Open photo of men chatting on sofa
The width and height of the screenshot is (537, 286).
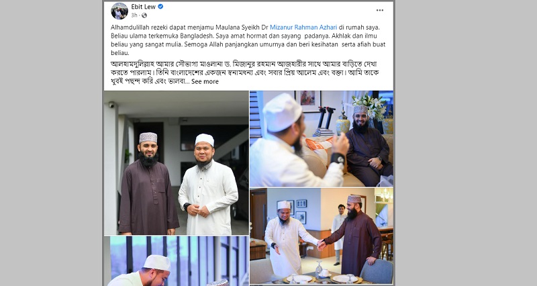pos(322,139)
